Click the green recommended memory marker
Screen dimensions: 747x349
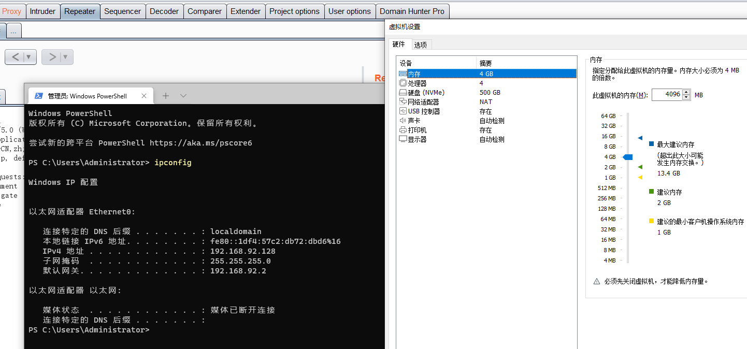(x=640, y=167)
